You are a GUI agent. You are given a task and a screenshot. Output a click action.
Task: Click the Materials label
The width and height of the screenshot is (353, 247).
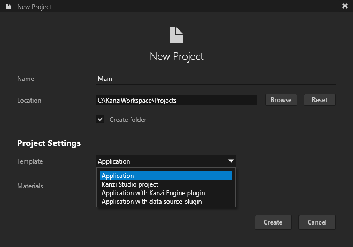[x=30, y=186]
